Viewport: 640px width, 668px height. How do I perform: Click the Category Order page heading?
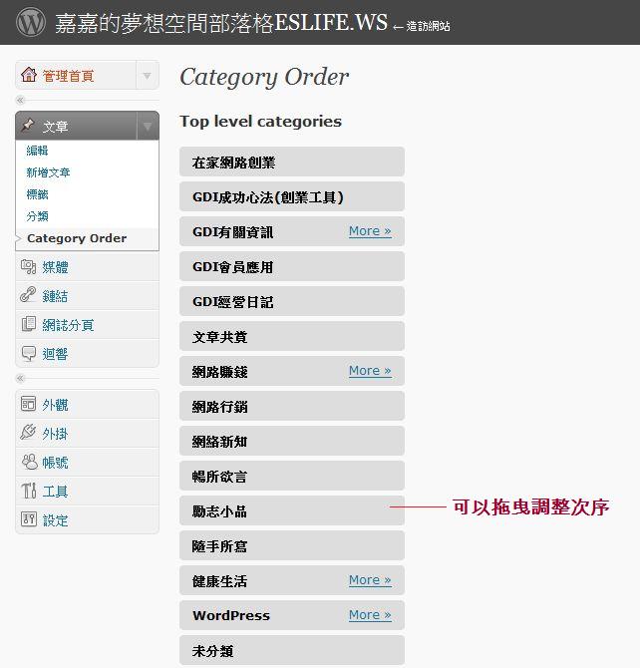click(x=264, y=78)
